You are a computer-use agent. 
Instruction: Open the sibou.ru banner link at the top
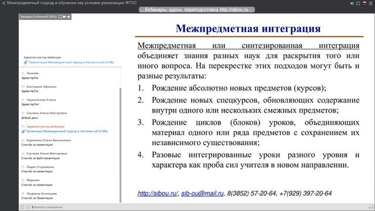pyautogui.click(x=197, y=9)
